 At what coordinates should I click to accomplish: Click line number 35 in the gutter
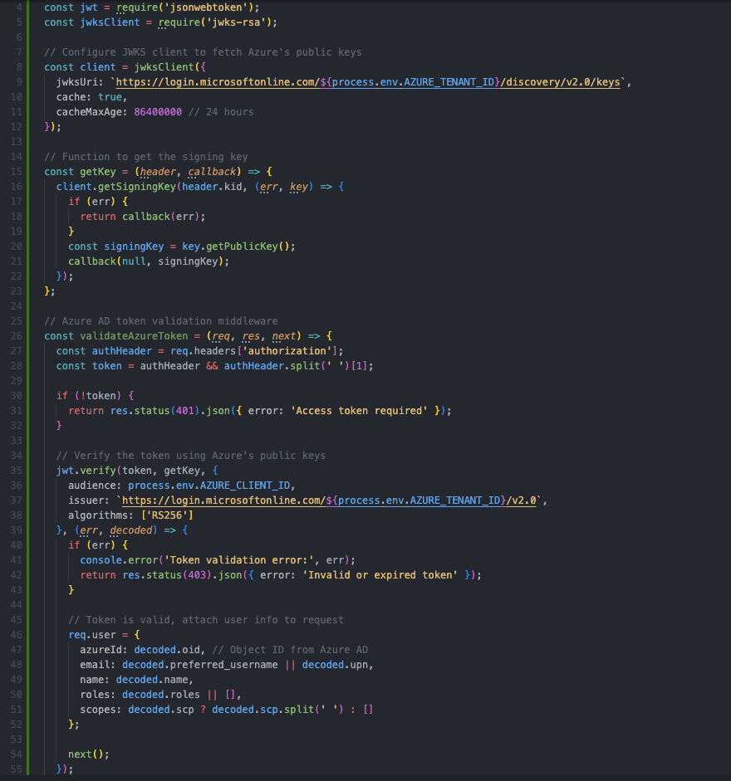(18, 470)
